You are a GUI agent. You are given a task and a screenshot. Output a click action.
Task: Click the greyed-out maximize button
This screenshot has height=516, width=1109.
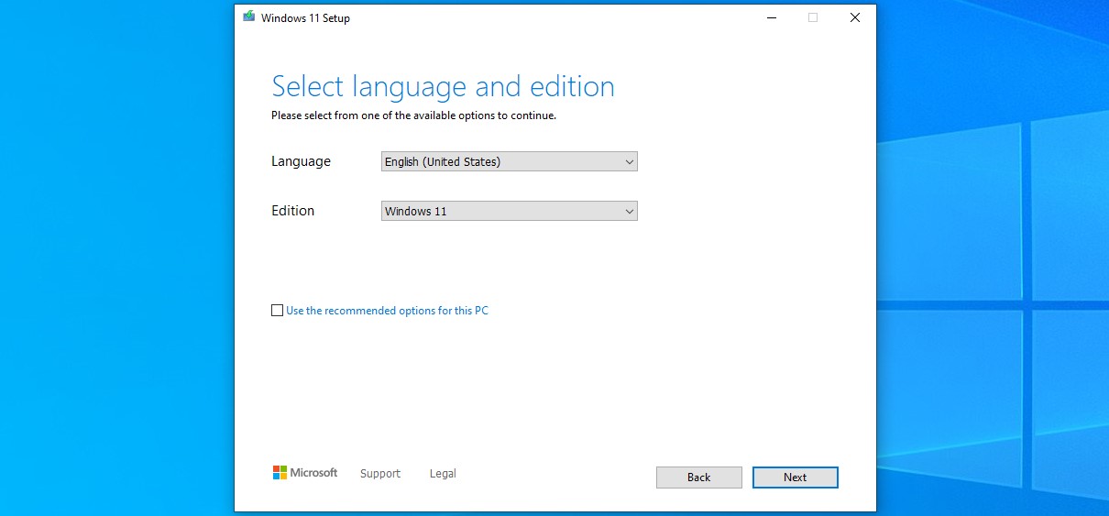(812, 17)
